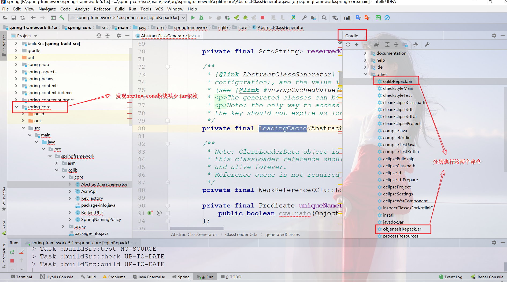Open the Hybris Console tab

pos(57,277)
